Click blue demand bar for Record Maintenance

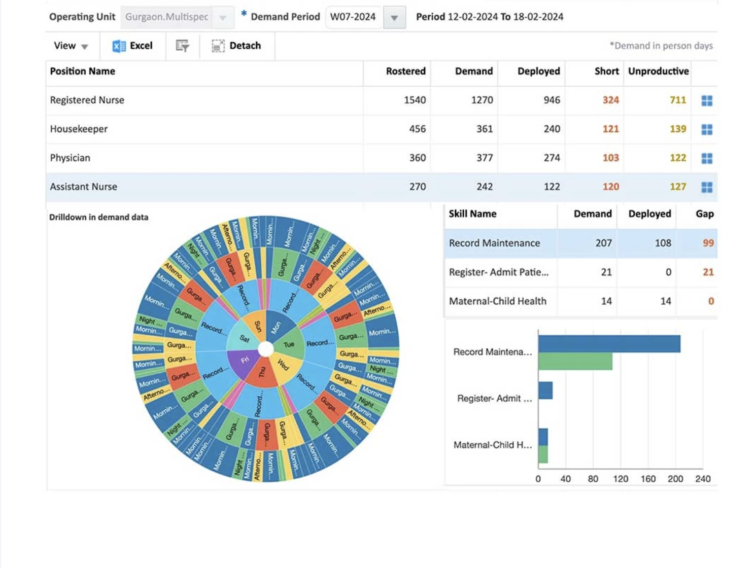(x=609, y=344)
